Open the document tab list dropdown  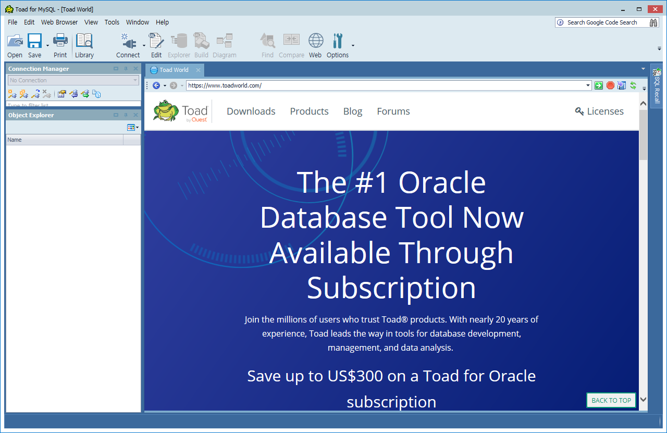(x=644, y=69)
